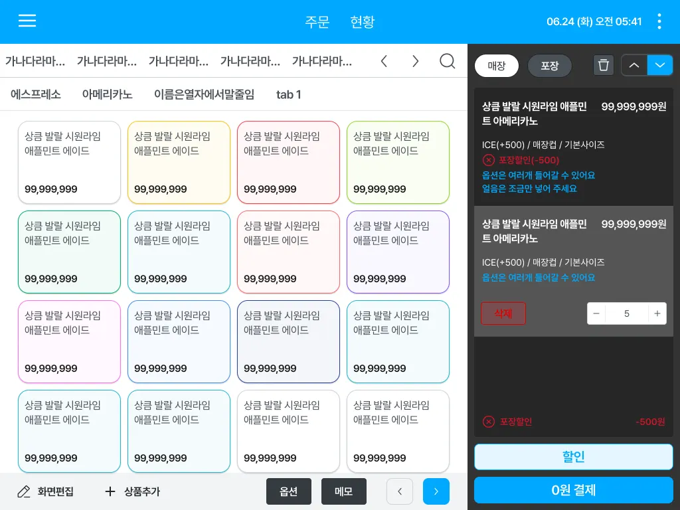The image size is (680, 510).
Task: Open the vertical three-dot more menu
Action: click(659, 21)
